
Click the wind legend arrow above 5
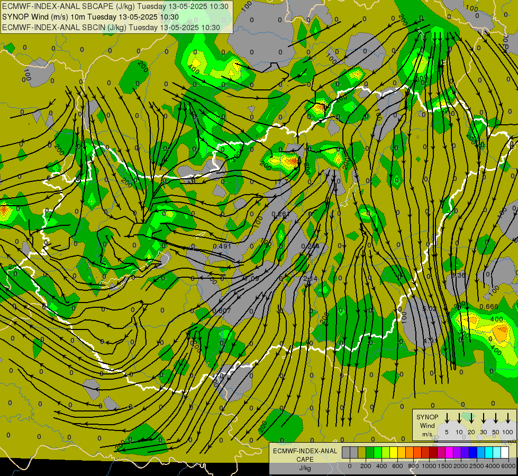tap(447, 417)
